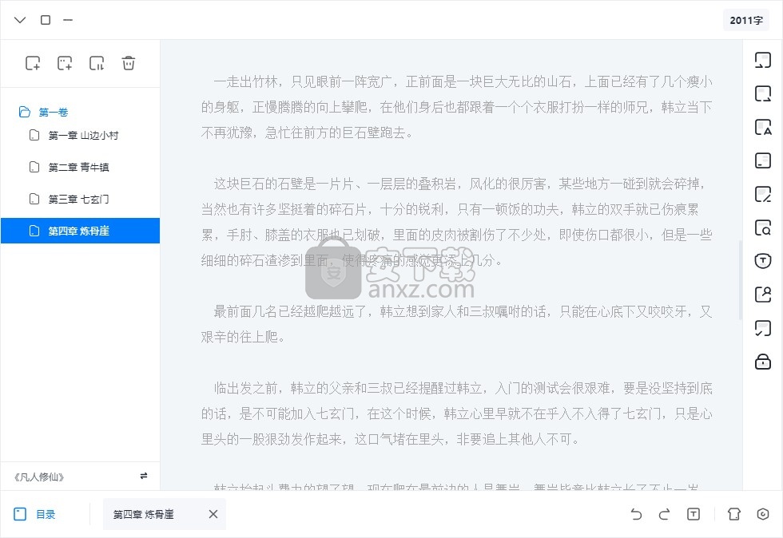Click the editor vertical scrollbar thumb
Image resolution: width=783 pixels, height=538 pixels.
(x=740, y=279)
